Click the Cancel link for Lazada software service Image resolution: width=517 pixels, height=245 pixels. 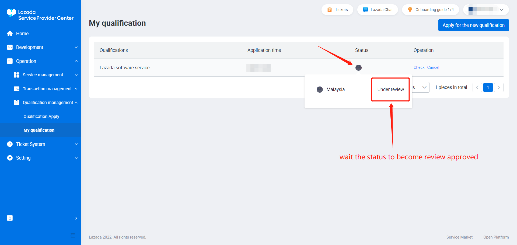tap(433, 67)
